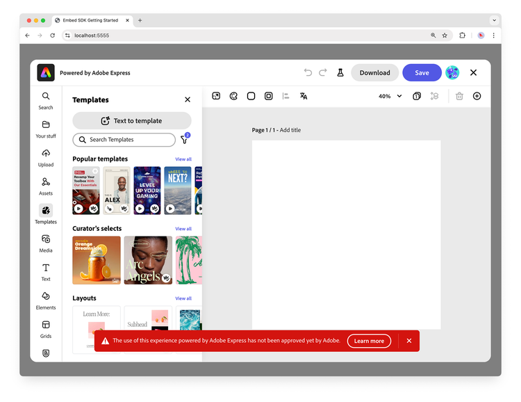Expand Chrome's tab search chevron
Screen dimensions: 521x402
tap(495, 20)
